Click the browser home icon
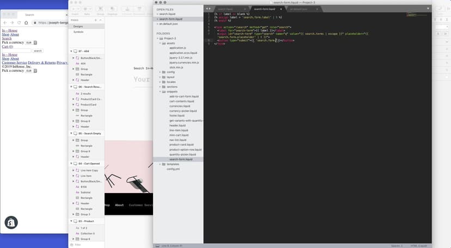451x248 pixels. [x=26, y=23]
